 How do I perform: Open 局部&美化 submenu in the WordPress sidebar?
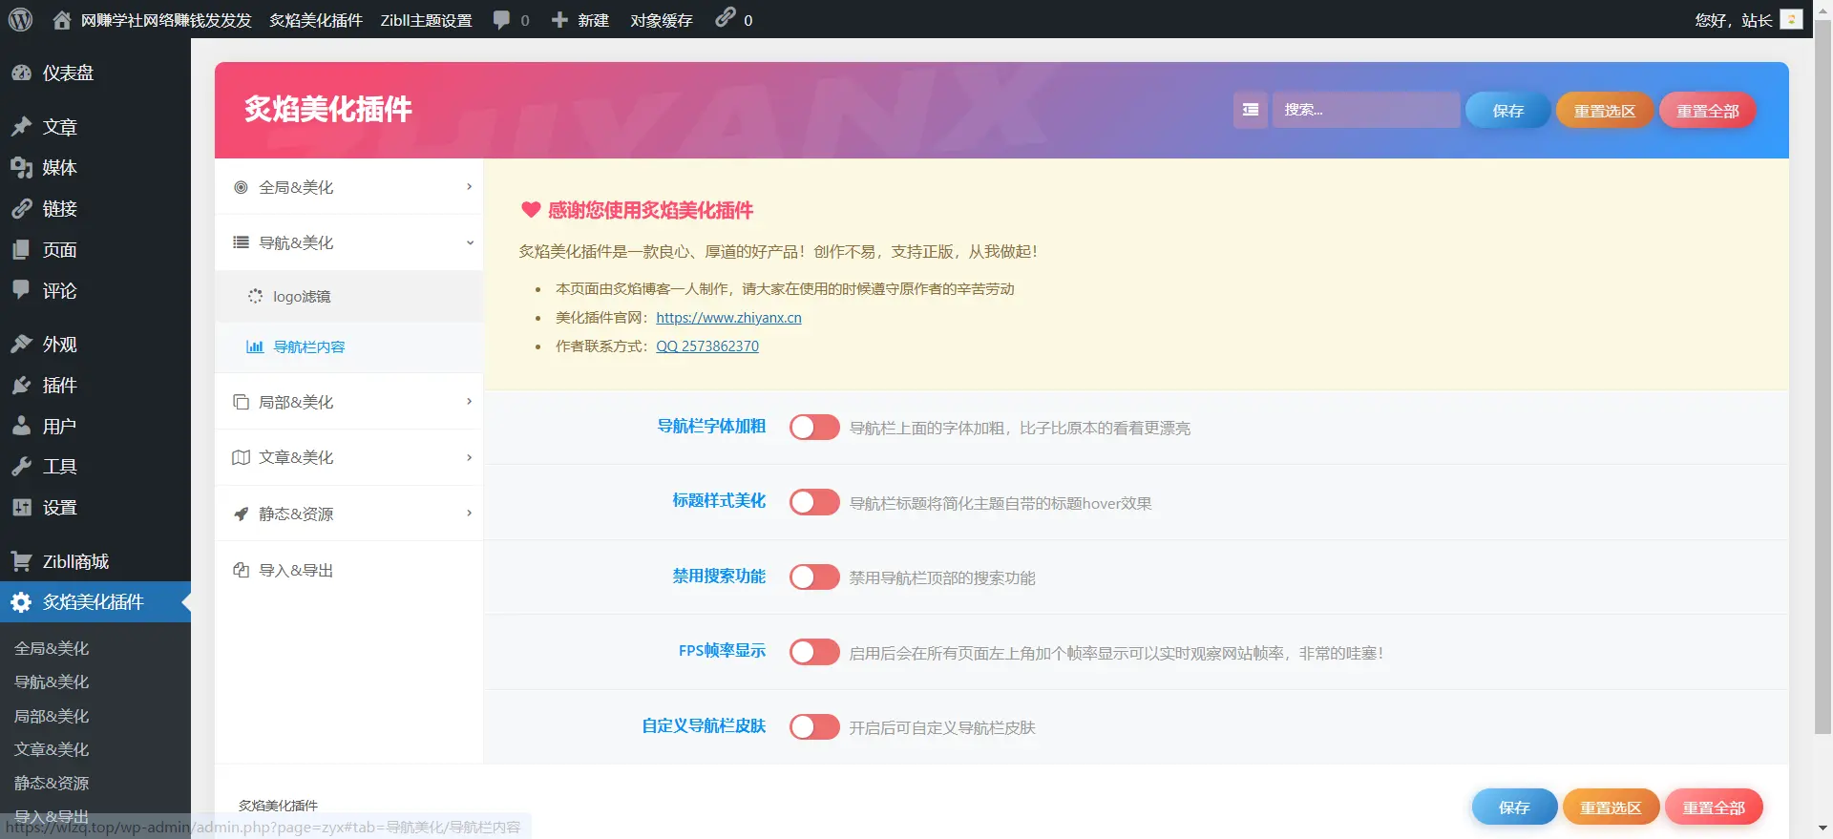[52, 716]
